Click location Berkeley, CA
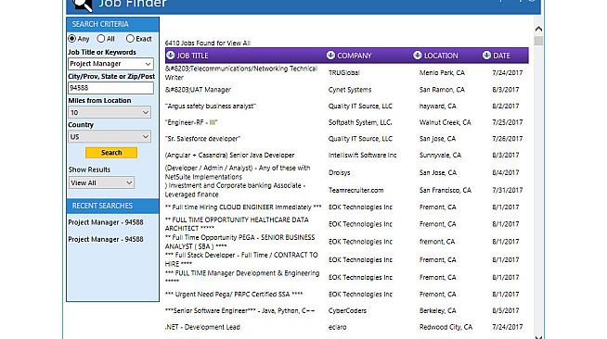The image size is (607, 339). [x=438, y=311]
